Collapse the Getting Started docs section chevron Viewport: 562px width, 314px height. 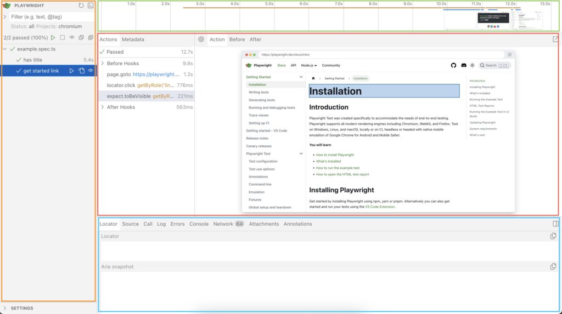301,77
